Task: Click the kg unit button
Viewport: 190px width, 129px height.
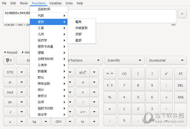Action: click(x=34, y=122)
